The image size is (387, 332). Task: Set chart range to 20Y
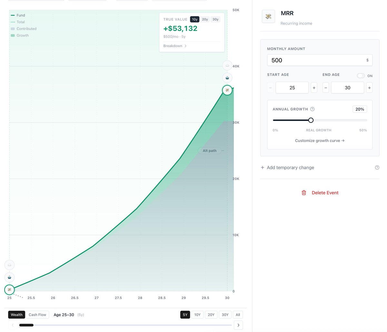click(211, 315)
